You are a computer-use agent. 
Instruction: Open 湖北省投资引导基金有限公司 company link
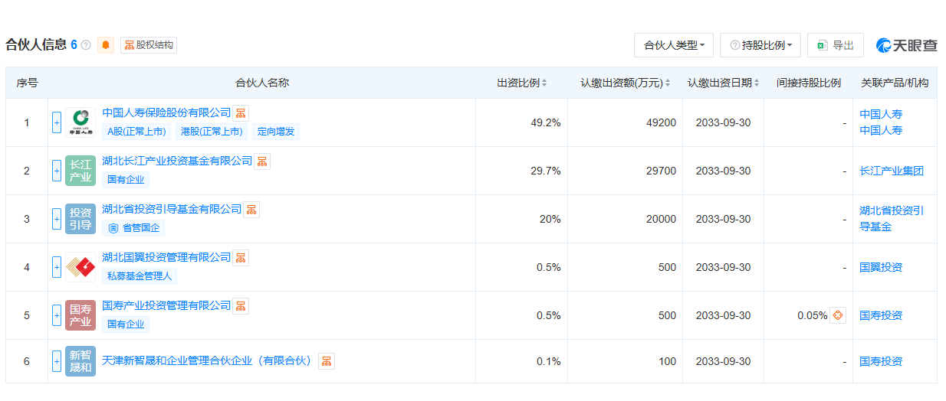172,209
